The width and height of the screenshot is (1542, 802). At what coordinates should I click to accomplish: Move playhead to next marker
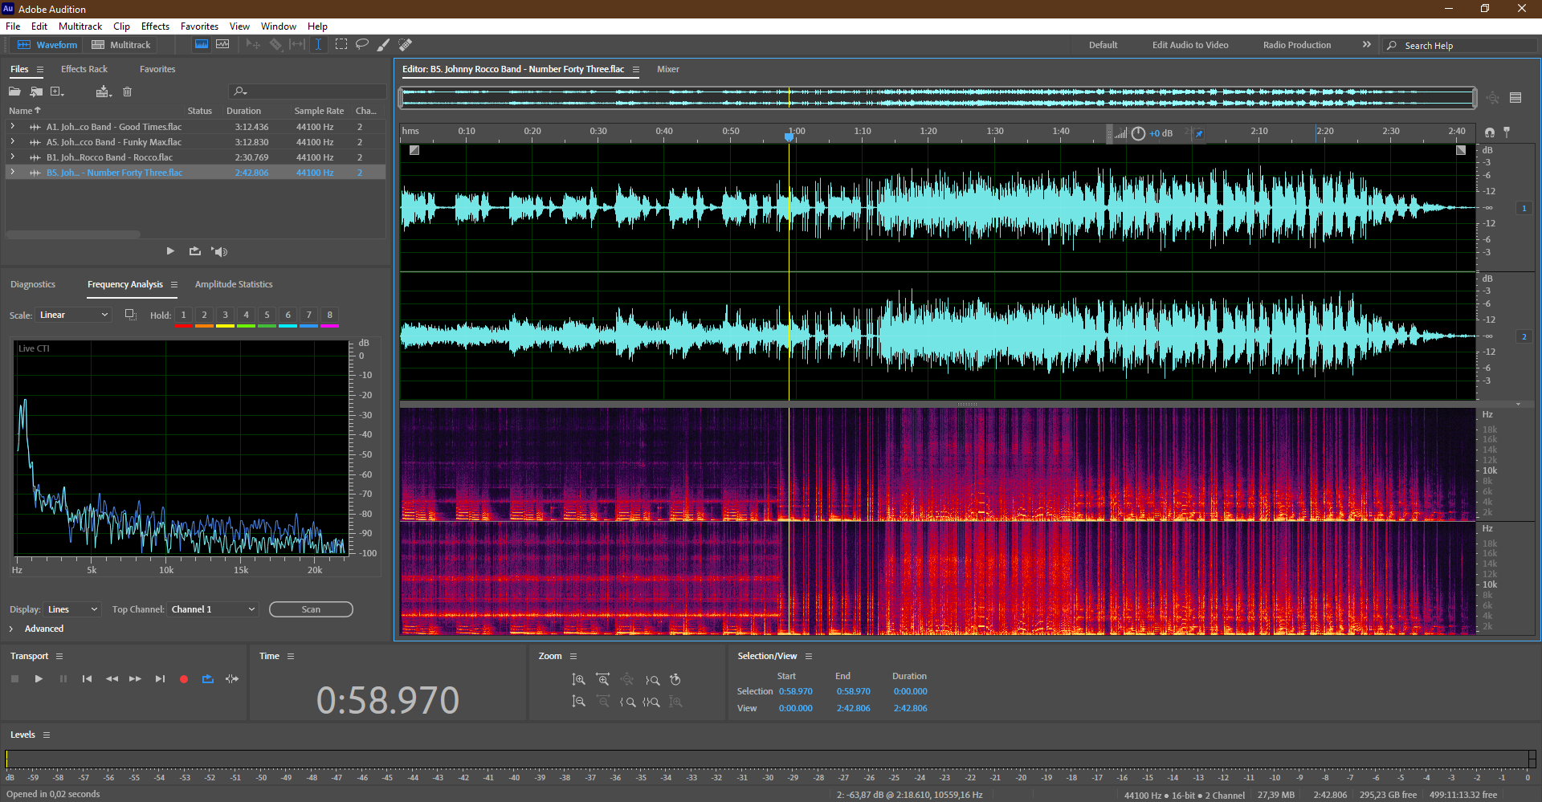tap(160, 679)
